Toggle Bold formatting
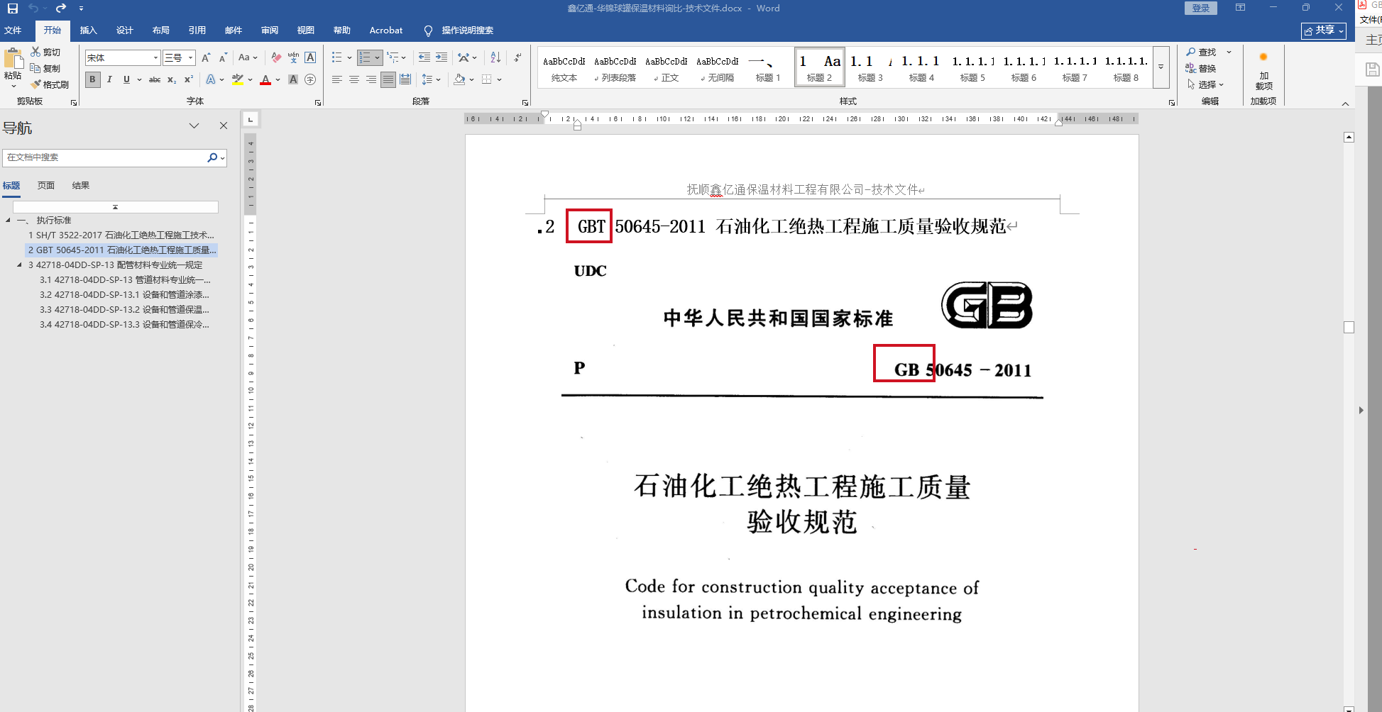The height and width of the screenshot is (712, 1382). click(x=92, y=79)
